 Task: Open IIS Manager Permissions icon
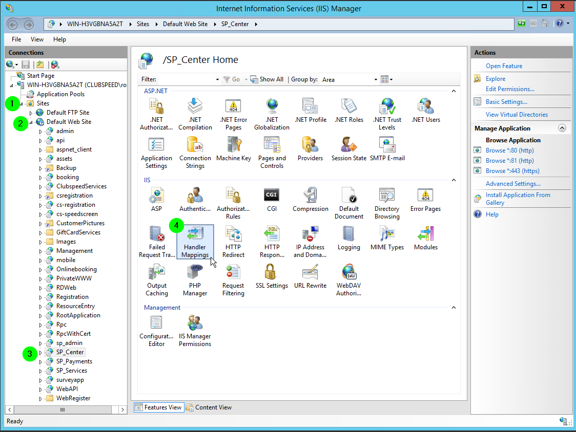coord(195,331)
